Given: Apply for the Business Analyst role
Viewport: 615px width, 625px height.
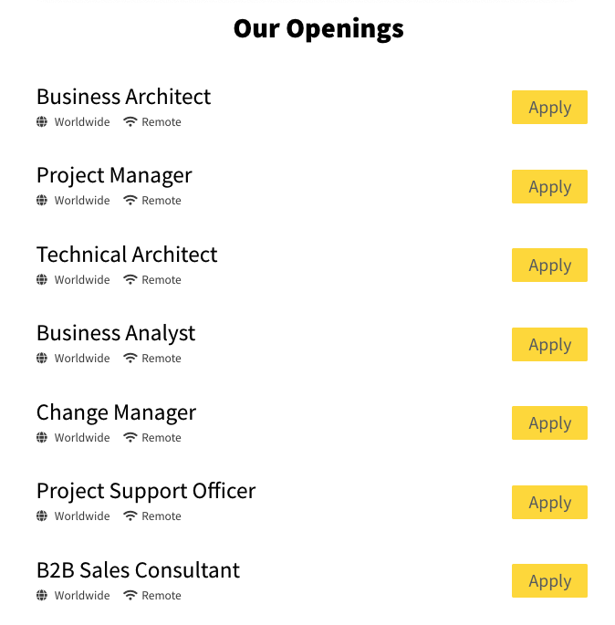Looking at the screenshot, I should point(549,345).
